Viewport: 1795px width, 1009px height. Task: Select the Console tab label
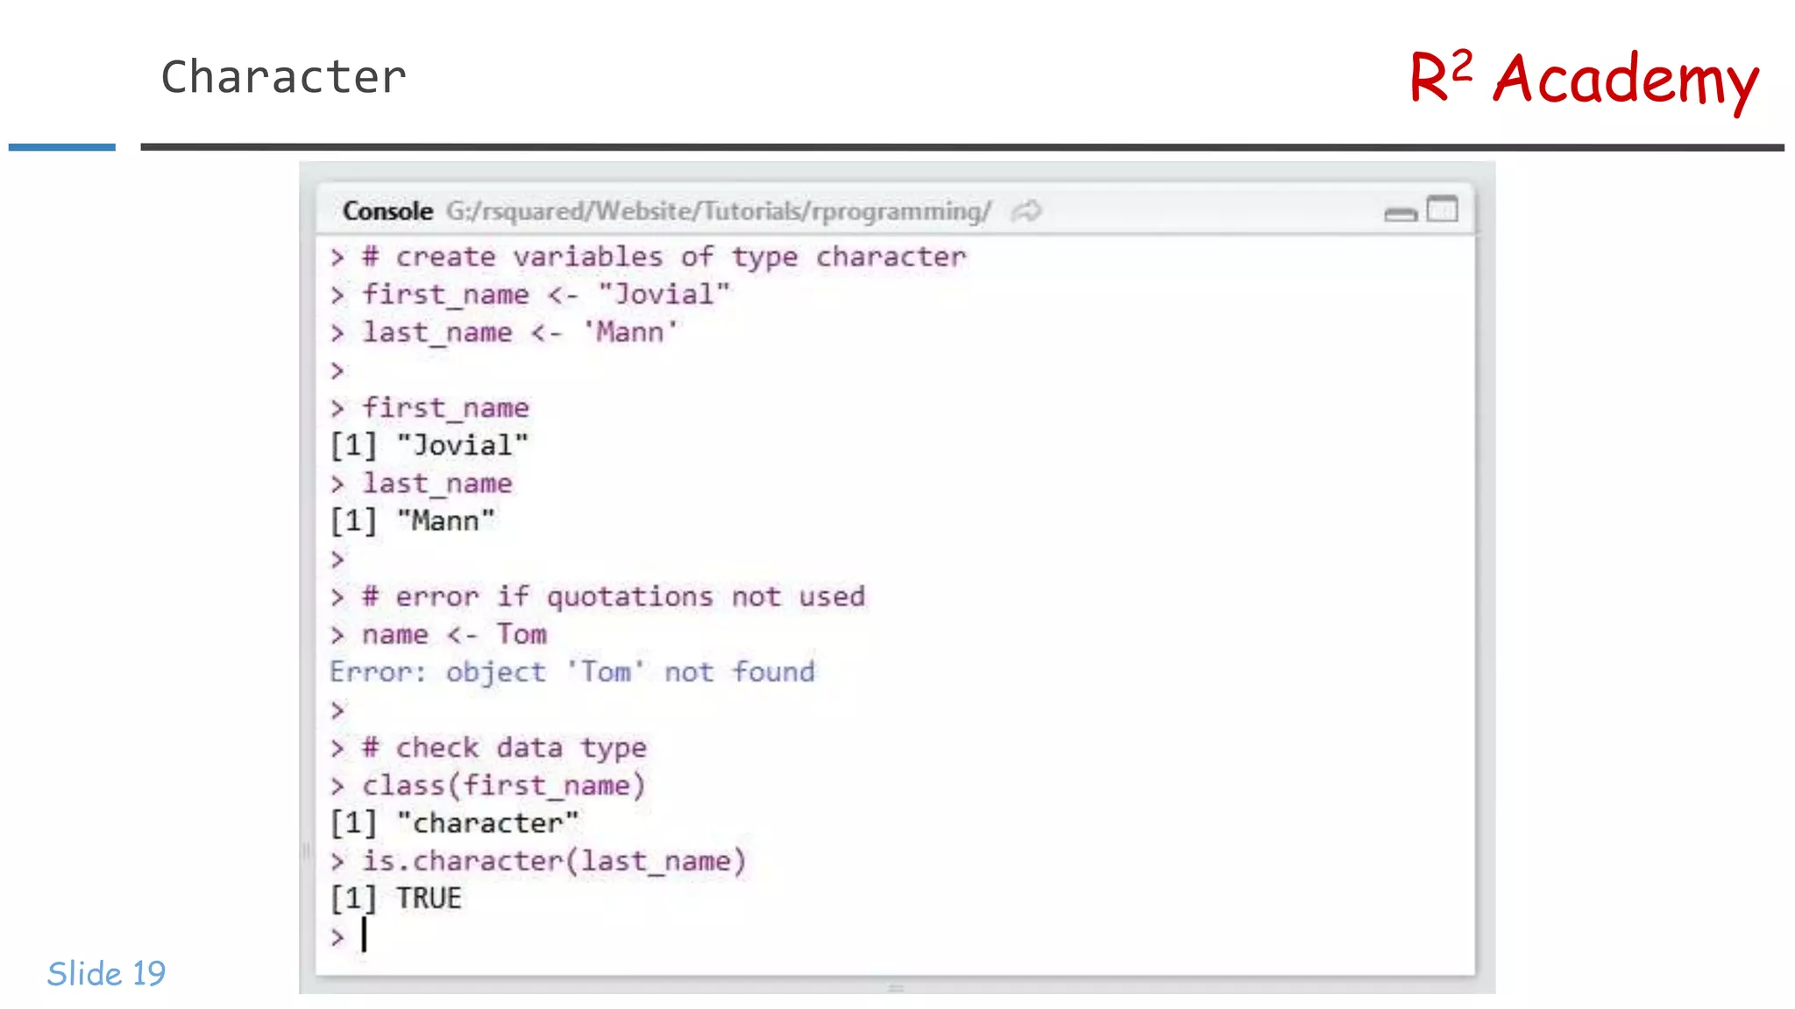pyautogui.click(x=387, y=211)
